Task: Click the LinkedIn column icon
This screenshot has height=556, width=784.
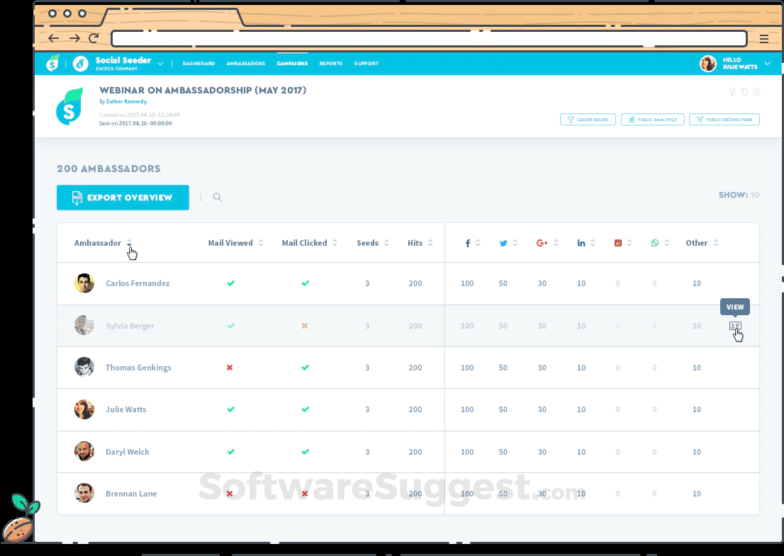Action: click(581, 243)
